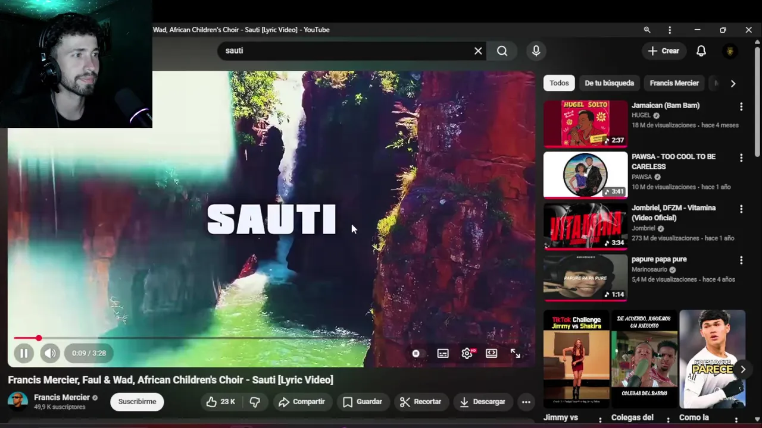The image size is (762, 428).
Task: Open the Francis Mercier channel name
Action: click(x=62, y=397)
